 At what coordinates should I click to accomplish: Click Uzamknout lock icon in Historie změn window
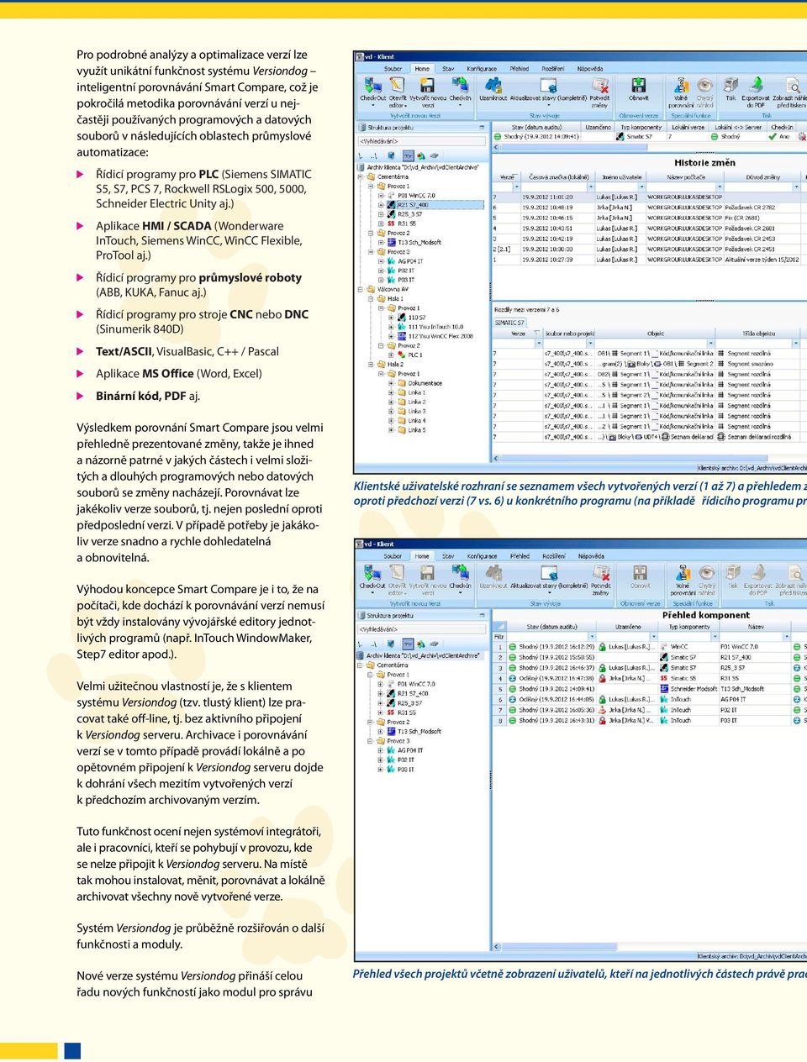point(493,85)
